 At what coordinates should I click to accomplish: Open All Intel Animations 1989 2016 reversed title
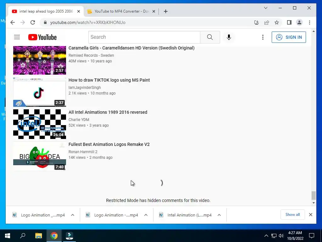point(108,112)
